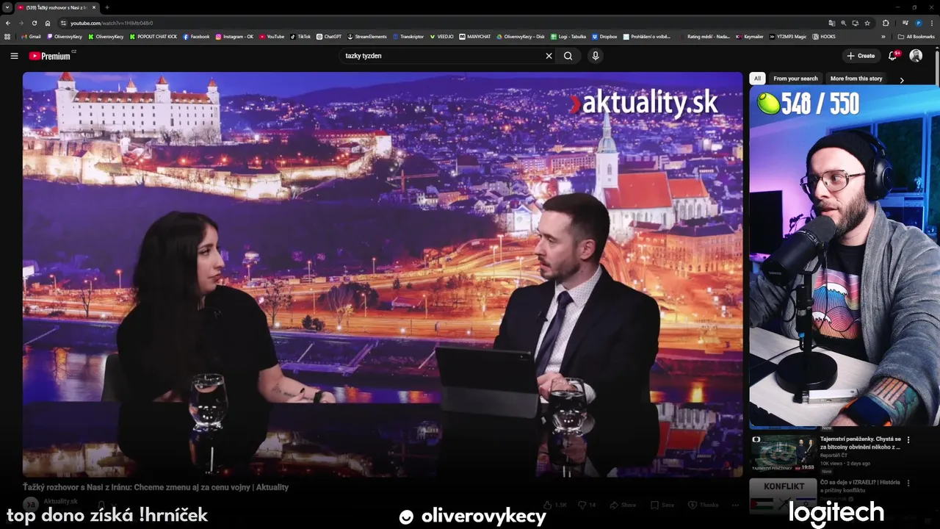Open the account avatar menu

coord(916,56)
